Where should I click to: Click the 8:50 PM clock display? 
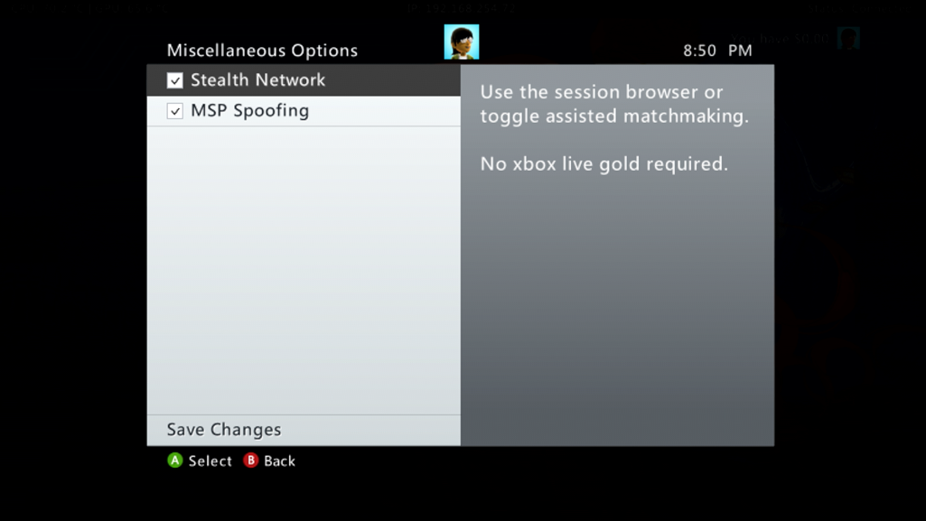click(717, 51)
